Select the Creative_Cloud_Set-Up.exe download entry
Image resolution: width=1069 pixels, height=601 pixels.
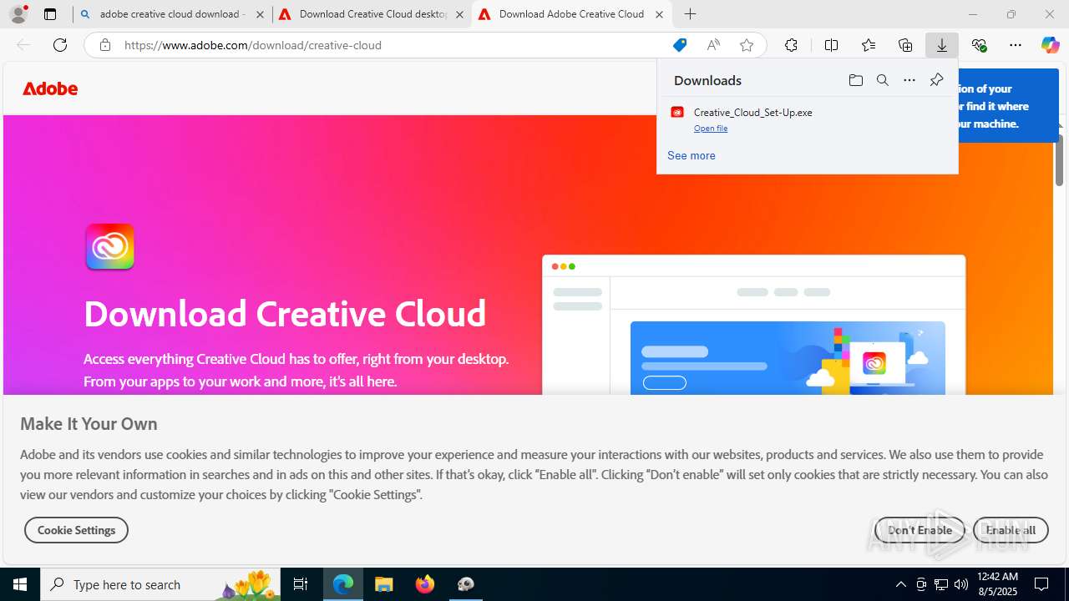click(x=807, y=119)
